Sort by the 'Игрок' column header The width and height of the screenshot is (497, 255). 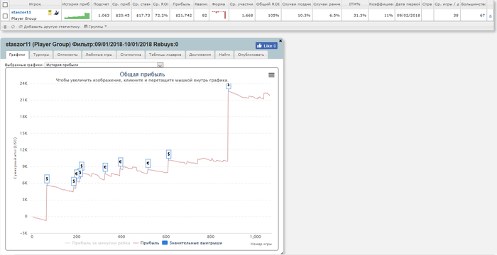coord(35,5)
